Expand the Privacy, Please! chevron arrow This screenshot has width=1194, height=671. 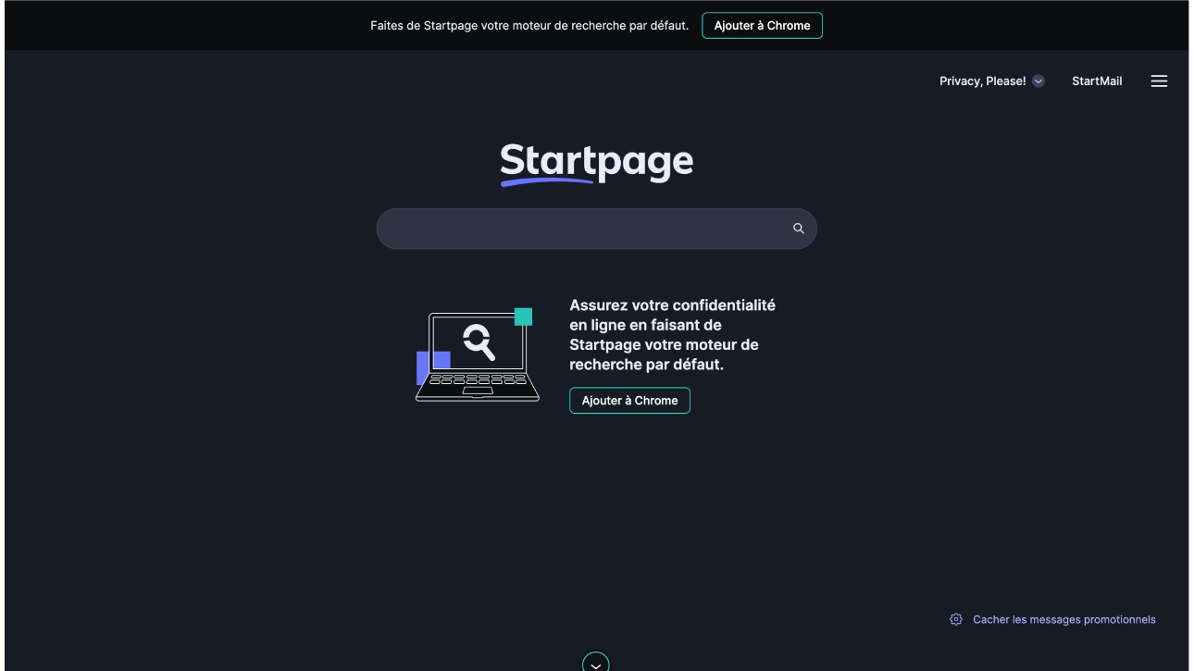(x=1039, y=81)
